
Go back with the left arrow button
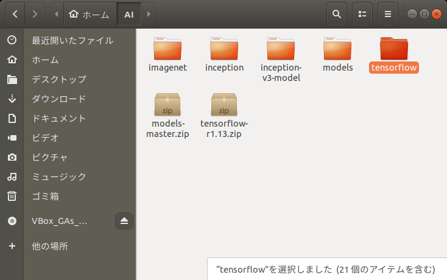pos(15,14)
